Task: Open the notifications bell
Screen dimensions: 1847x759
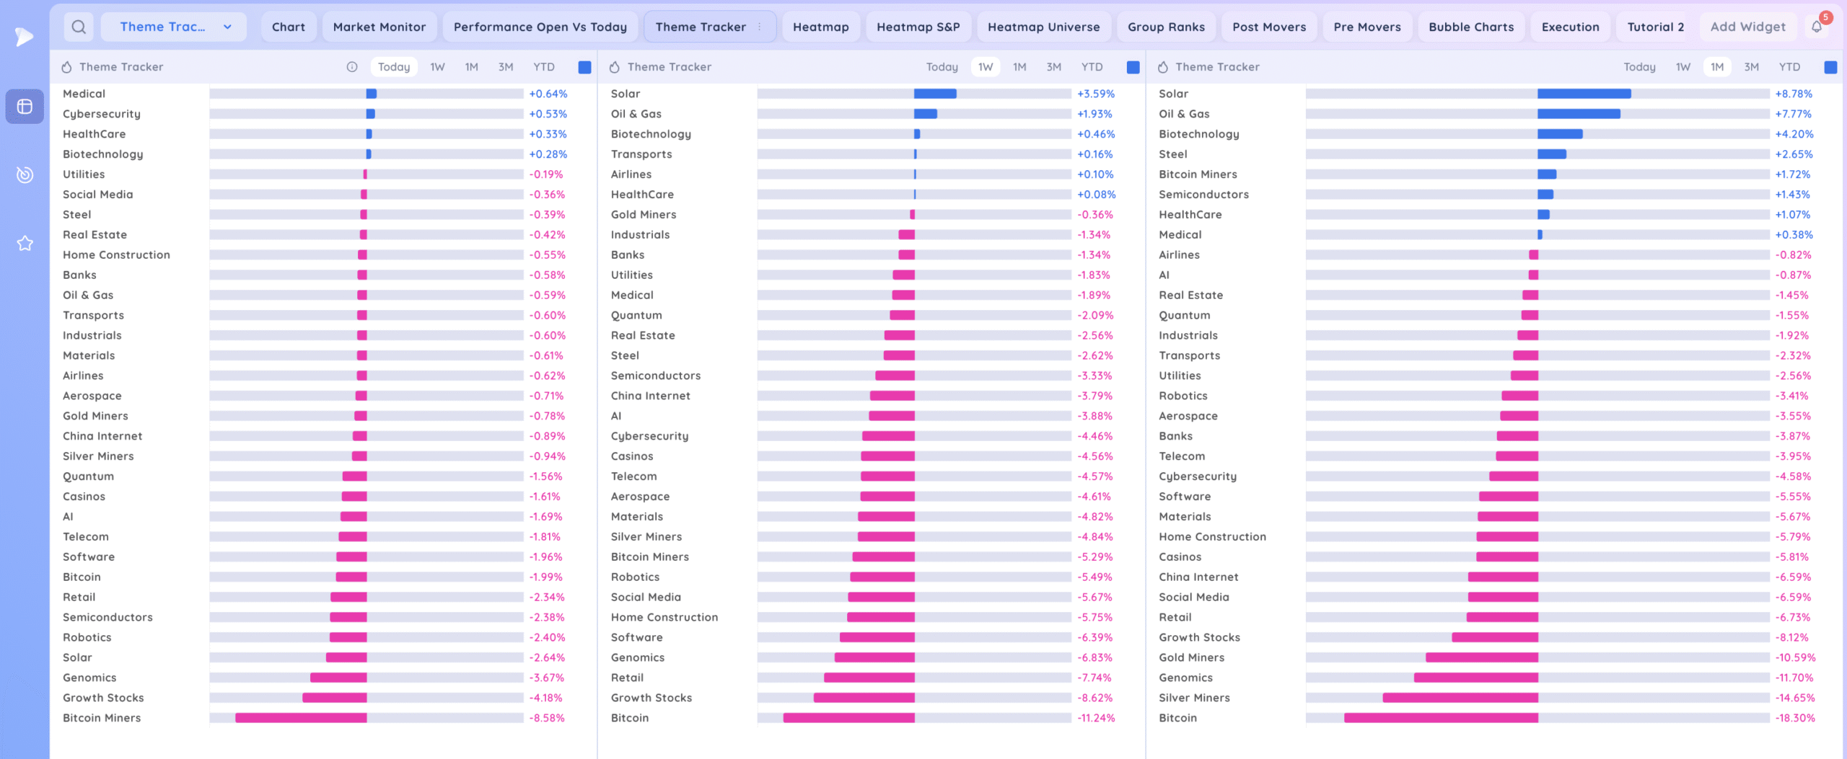Action: point(1817,27)
